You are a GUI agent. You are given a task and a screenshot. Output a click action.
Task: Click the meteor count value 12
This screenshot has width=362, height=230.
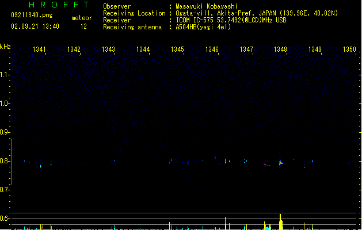[x=83, y=26]
